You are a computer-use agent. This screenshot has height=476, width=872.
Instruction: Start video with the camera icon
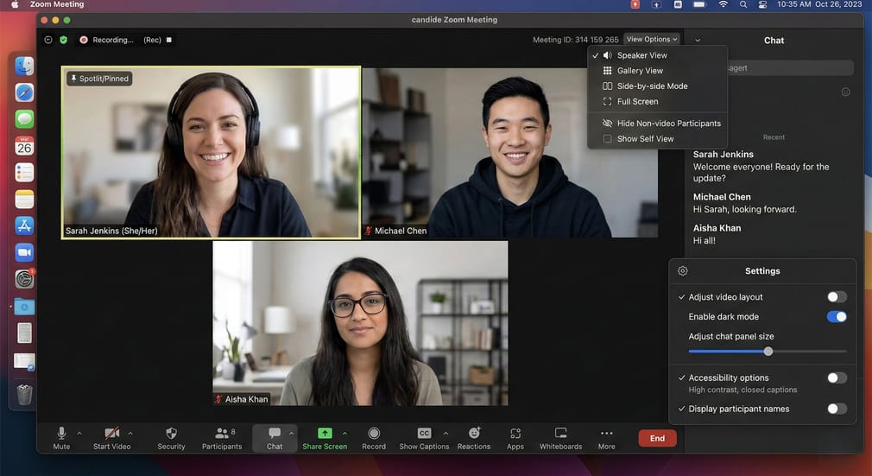tap(111, 433)
